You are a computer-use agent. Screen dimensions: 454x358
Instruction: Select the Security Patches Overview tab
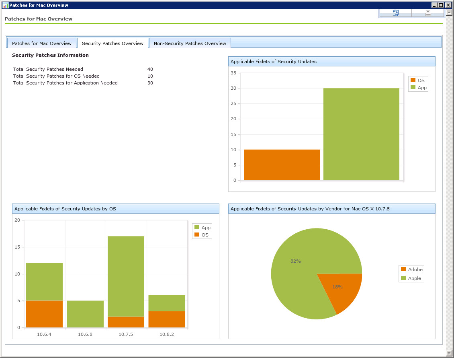tap(112, 43)
